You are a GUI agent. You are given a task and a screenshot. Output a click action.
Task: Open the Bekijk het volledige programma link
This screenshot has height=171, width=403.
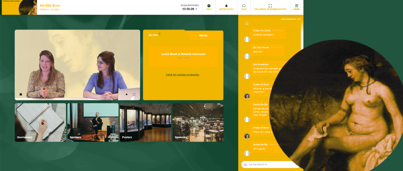(183, 75)
